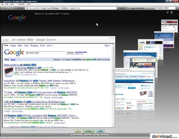The height and width of the screenshot is (139, 179).
Task: Click the page window vertical scrollbar
Action: click(x=113, y=86)
